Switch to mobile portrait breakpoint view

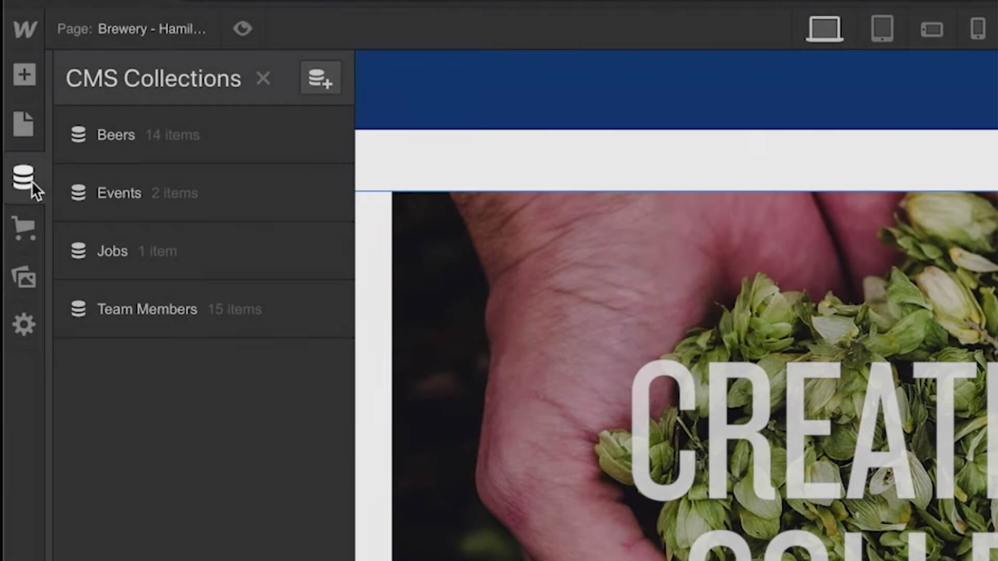click(x=978, y=29)
